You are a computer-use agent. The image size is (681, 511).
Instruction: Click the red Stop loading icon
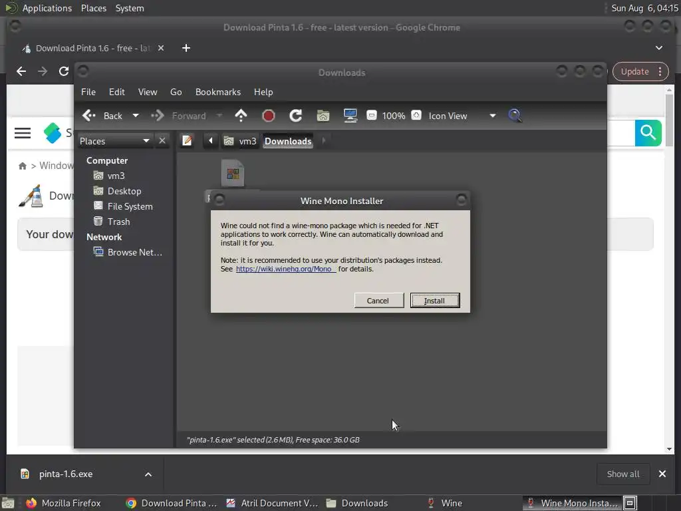coord(269,116)
